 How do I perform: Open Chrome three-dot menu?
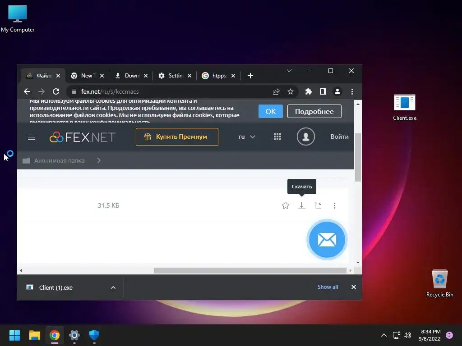(352, 91)
